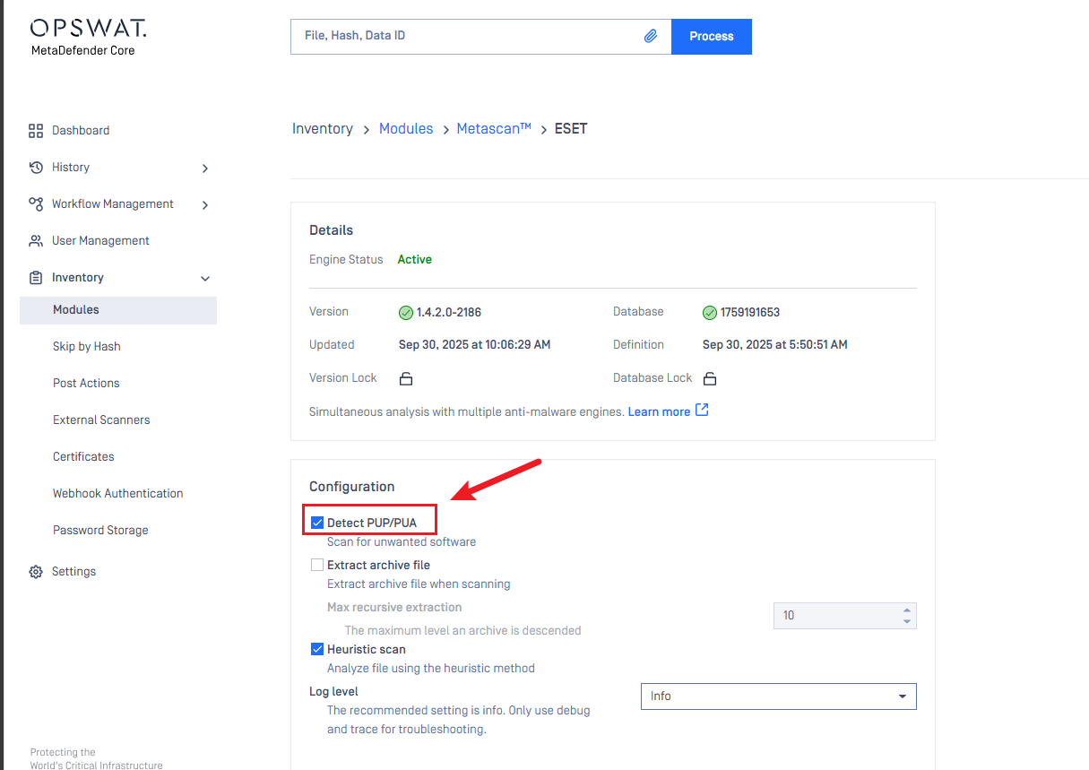Click the History clock icon

pos(36,168)
